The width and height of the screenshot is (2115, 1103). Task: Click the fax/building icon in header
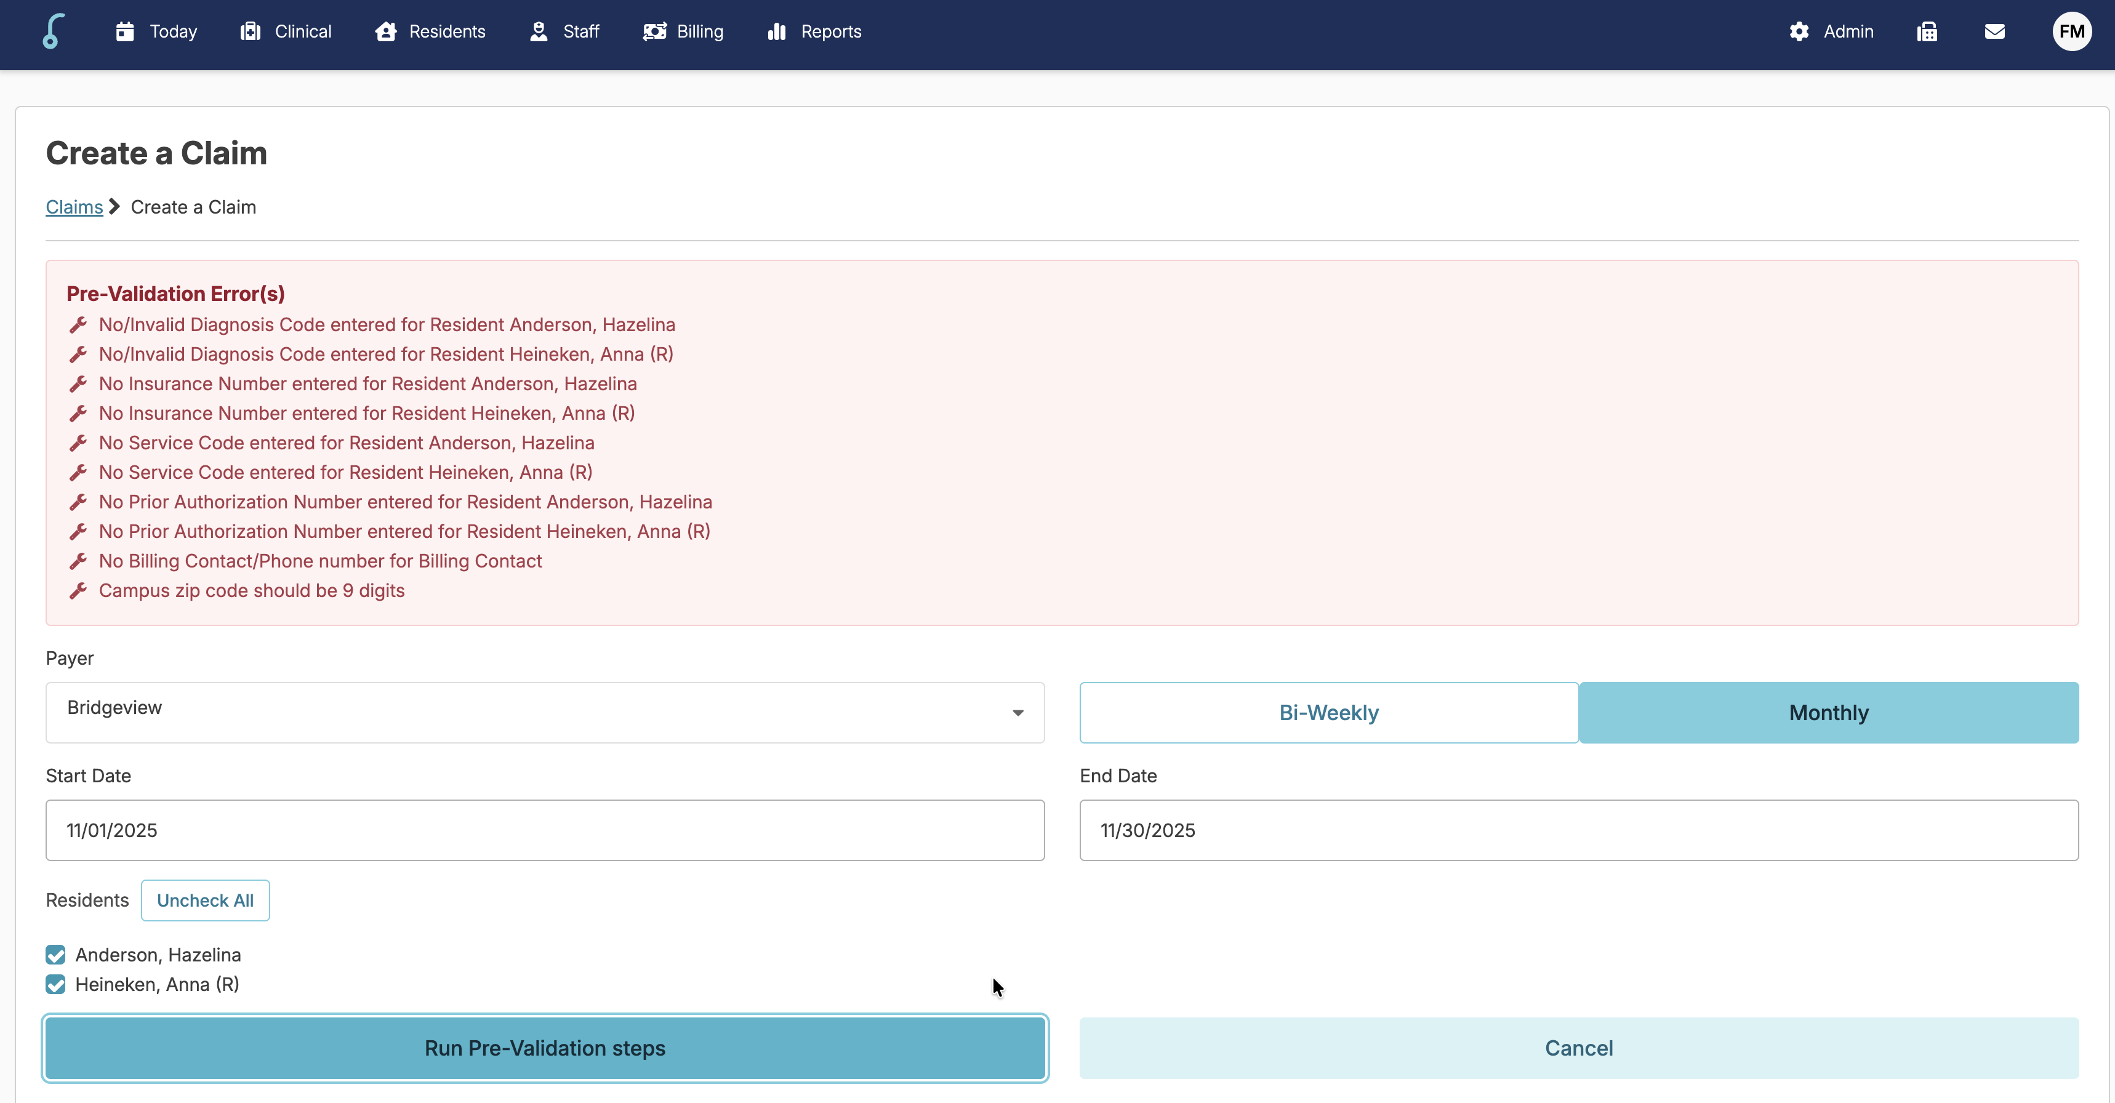(x=1927, y=31)
